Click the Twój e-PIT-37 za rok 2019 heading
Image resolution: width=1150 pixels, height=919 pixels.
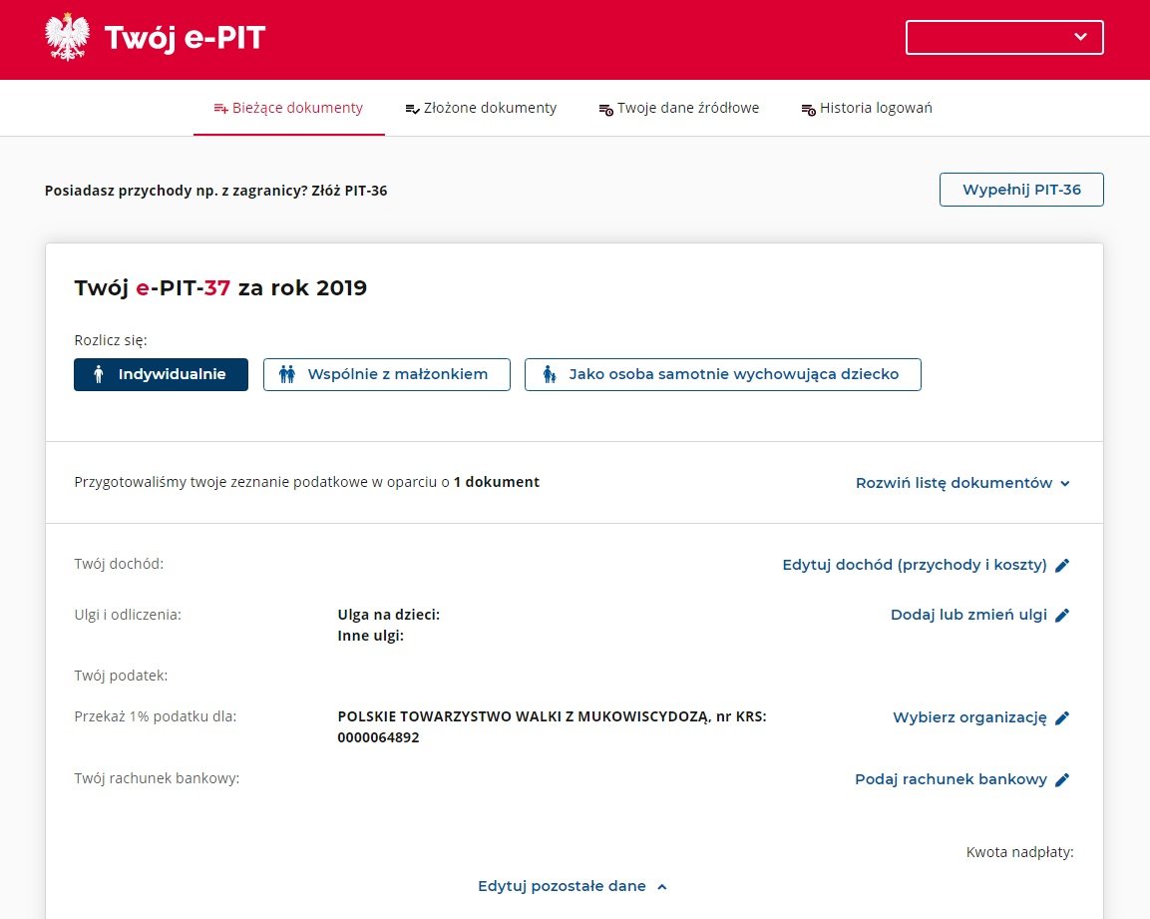coord(220,287)
